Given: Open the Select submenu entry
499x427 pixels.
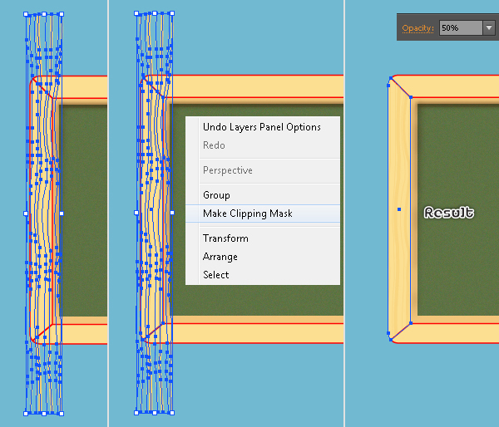Looking at the screenshot, I should (x=263, y=275).
